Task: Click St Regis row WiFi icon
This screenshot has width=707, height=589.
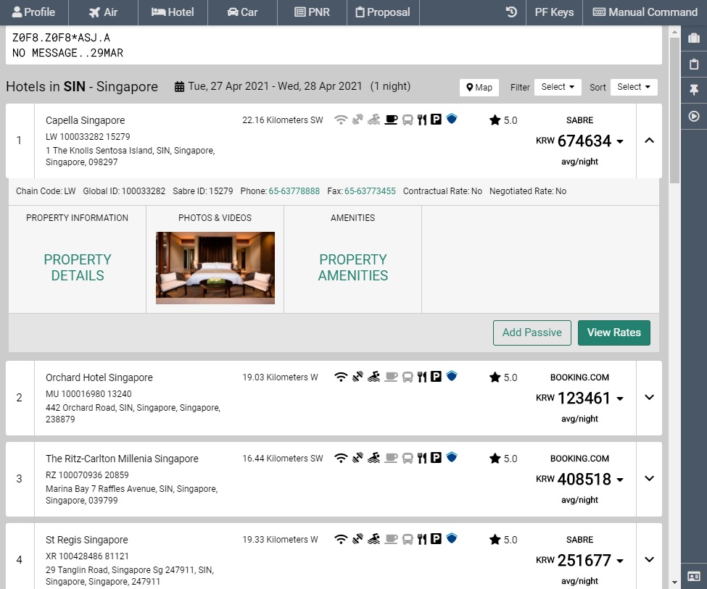Action: tap(341, 539)
